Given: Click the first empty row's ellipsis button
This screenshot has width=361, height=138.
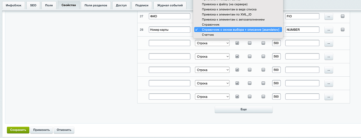Looking at the screenshot, I should [329, 43].
